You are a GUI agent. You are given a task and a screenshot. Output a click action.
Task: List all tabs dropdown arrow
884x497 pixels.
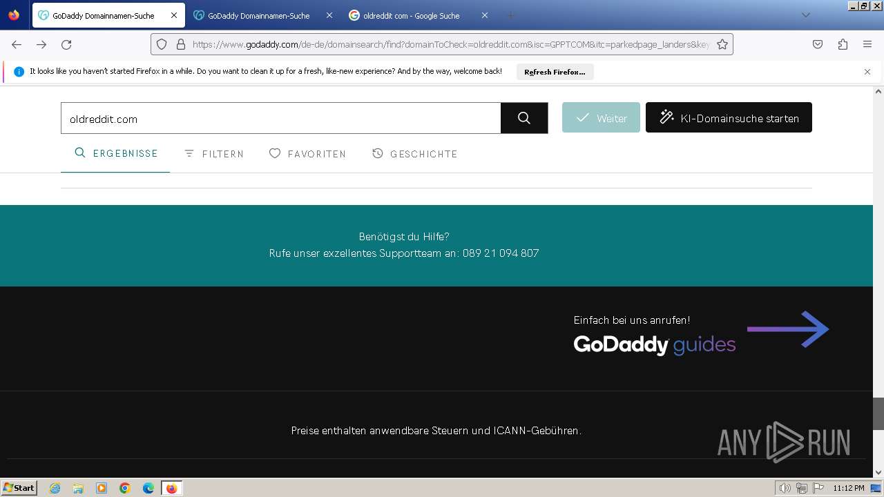(x=805, y=15)
